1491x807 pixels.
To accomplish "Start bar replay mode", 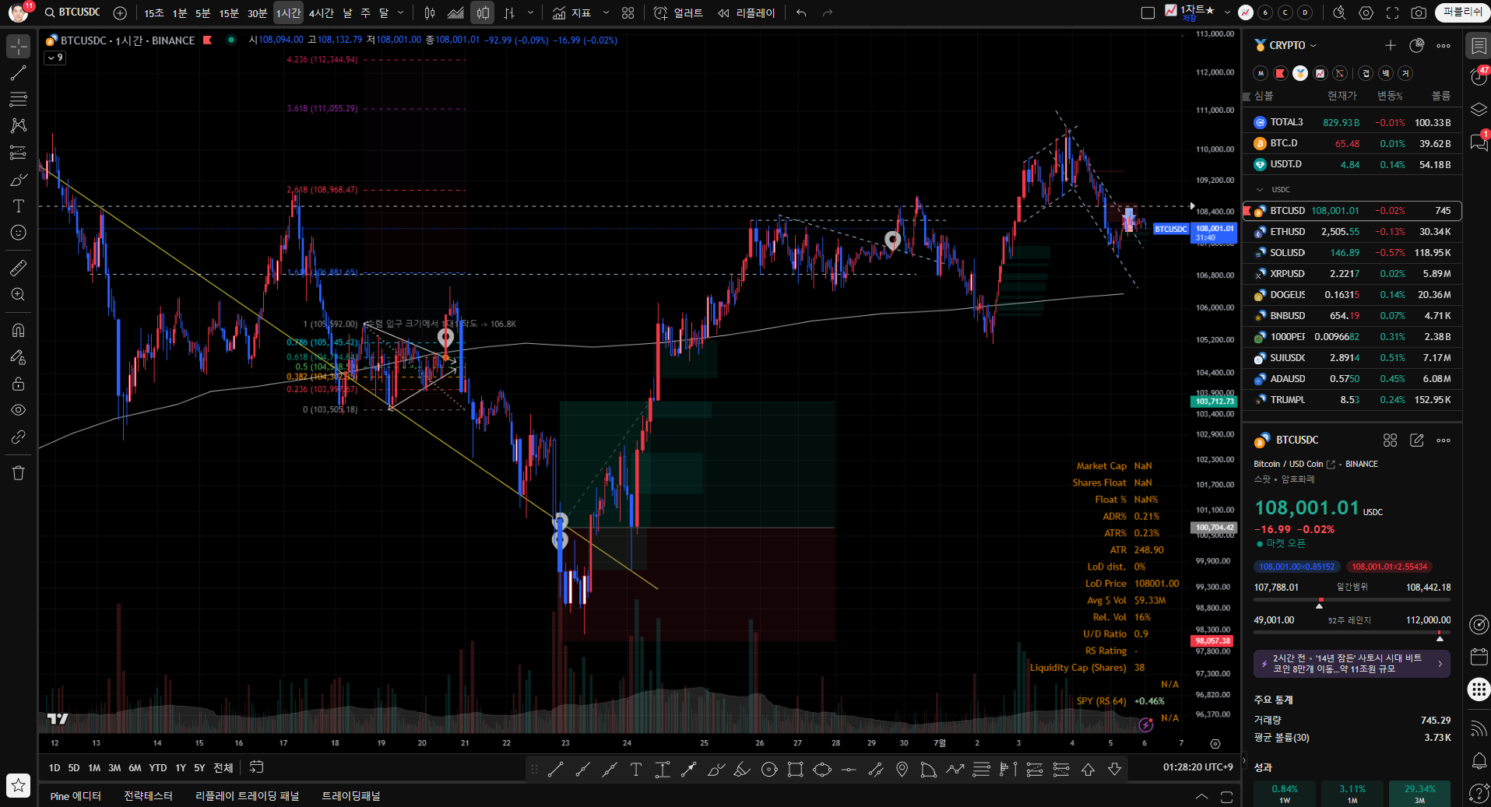I will 746,12.
